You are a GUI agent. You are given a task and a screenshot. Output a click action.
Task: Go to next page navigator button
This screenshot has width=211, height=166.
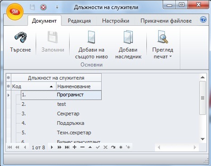tap(60, 147)
